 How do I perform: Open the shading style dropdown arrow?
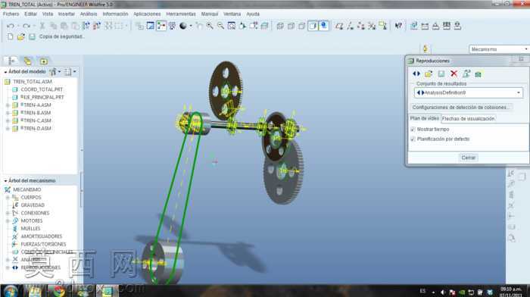pyautogui.click(x=191, y=26)
